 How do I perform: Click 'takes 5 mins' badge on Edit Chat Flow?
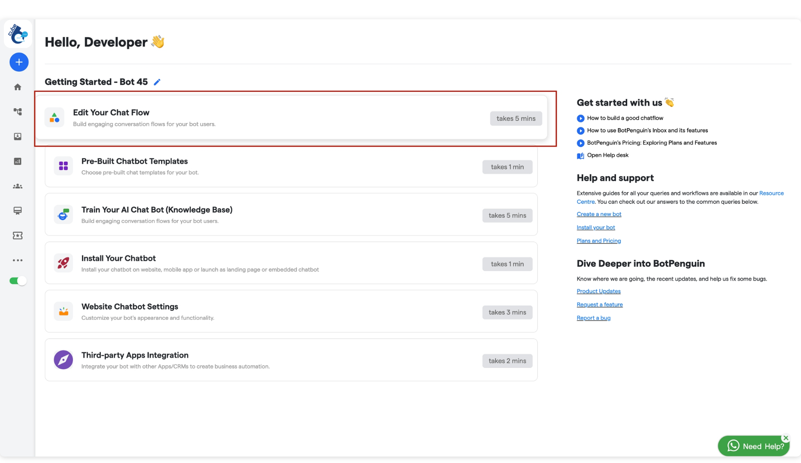pos(516,118)
